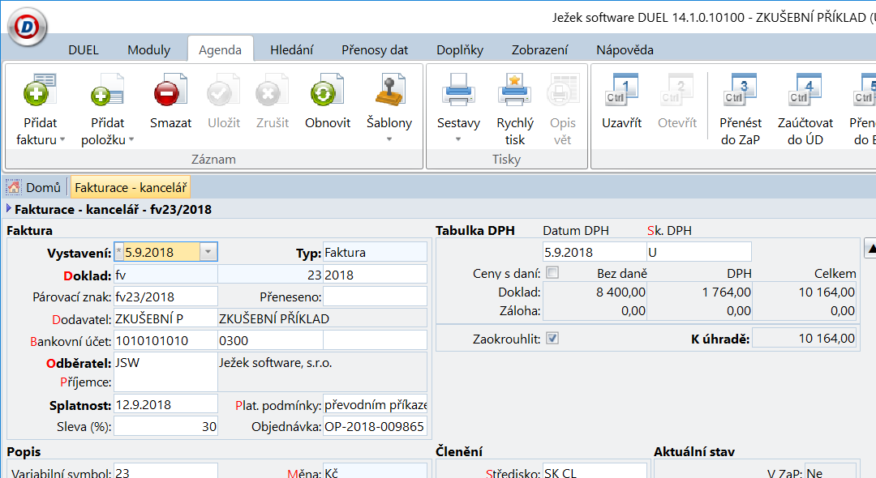Open the Hledání ribbon tab
This screenshot has height=478, width=876.
coord(292,49)
